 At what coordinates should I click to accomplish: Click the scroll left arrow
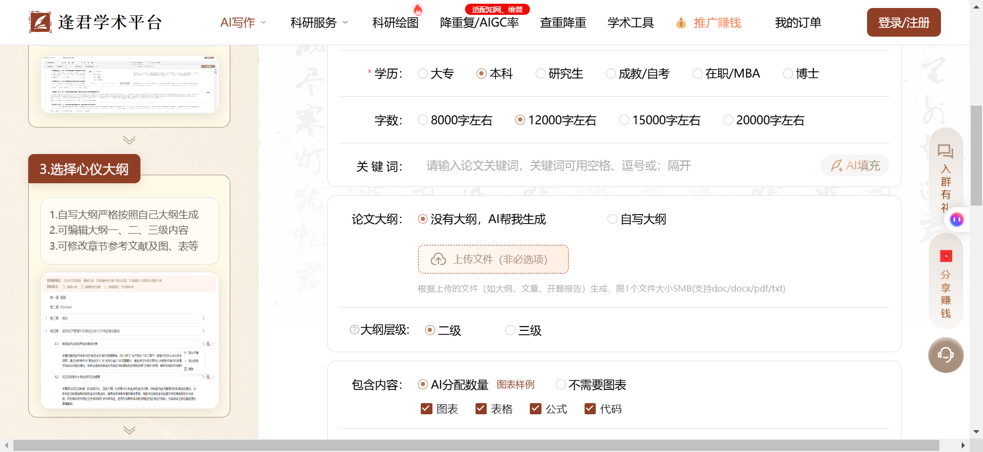(x=6, y=445)
